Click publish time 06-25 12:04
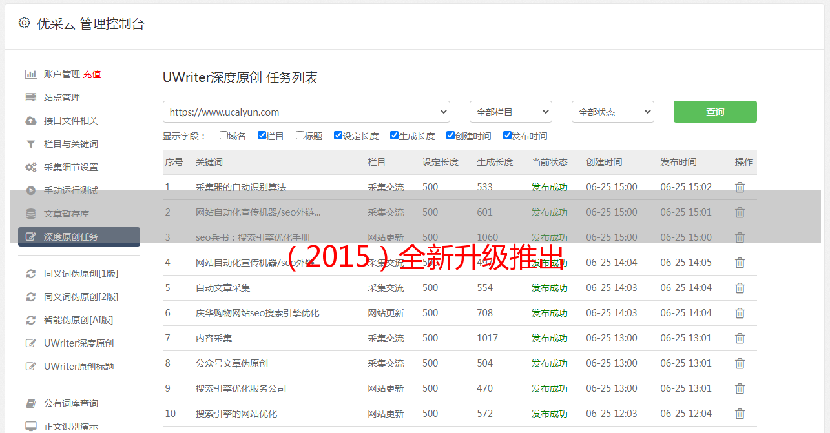The image size is (830, 433). (x=686, y=414)
